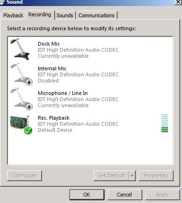Click the disabled down-arrow badge on Internal Mic
The image size is (182, 203).
tap(29, 82)
